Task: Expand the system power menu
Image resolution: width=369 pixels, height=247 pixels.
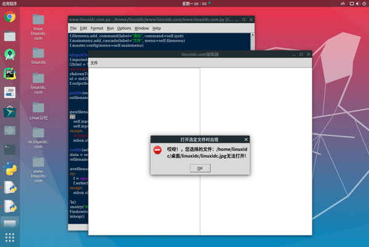Action: pos(363,3)
